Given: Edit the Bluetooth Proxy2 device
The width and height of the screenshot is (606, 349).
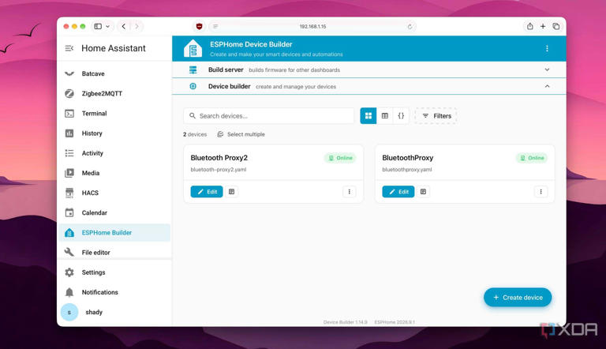Looking at the screenshot, I should [x=207, y=192].
